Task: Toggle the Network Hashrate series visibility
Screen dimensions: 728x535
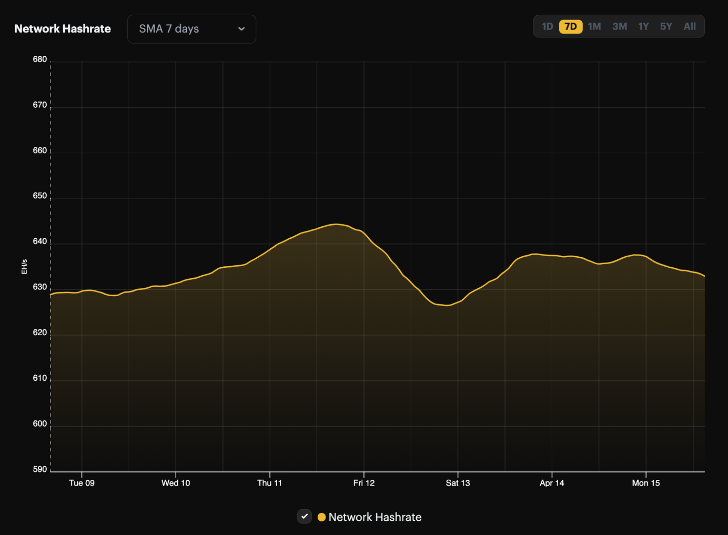Action: point(304,517)
